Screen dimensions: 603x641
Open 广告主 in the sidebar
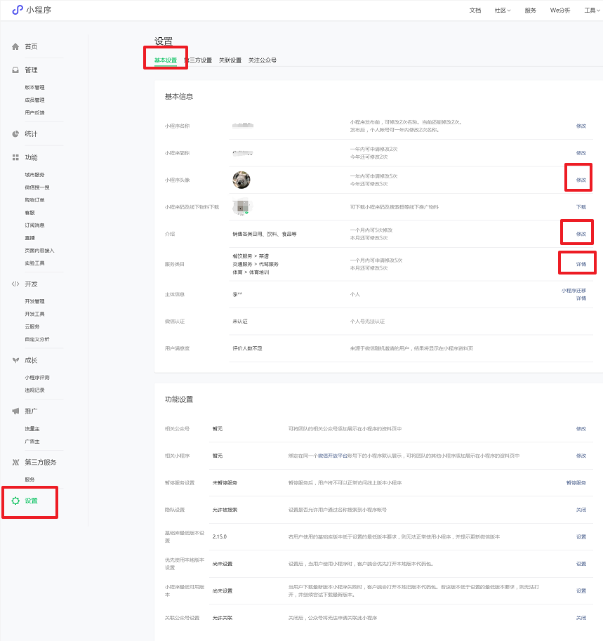coord(32,442)
